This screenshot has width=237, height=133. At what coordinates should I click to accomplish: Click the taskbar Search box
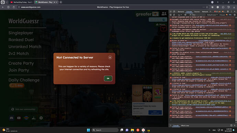(105, 130)
